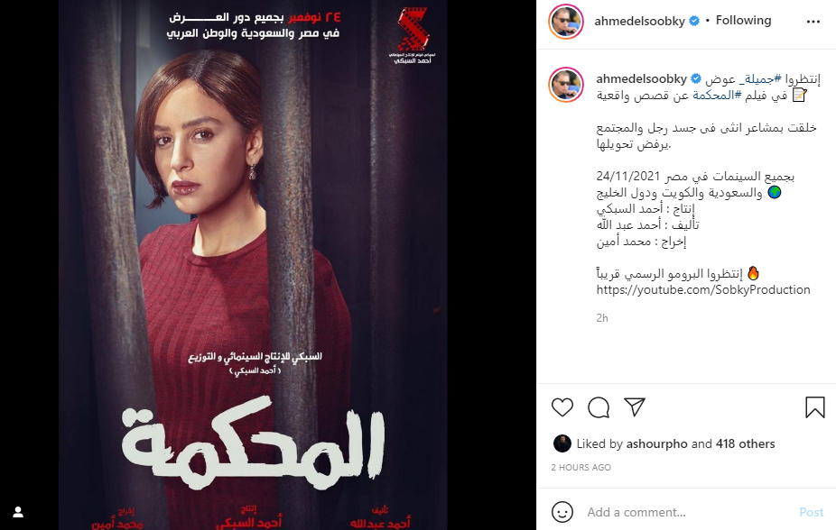
Task: Open the three-dots more options menu
Action: click(x=813, y=22)
